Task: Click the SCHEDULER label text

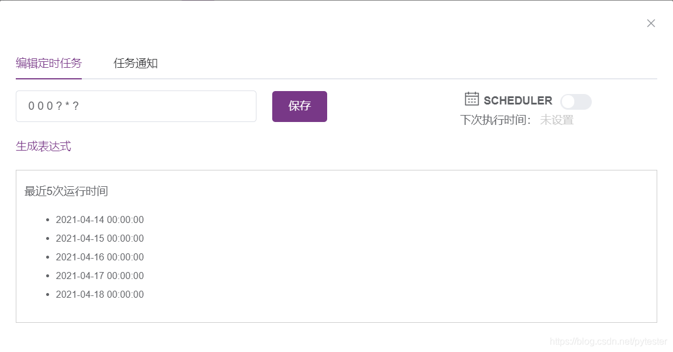Action: coord(518,100)
